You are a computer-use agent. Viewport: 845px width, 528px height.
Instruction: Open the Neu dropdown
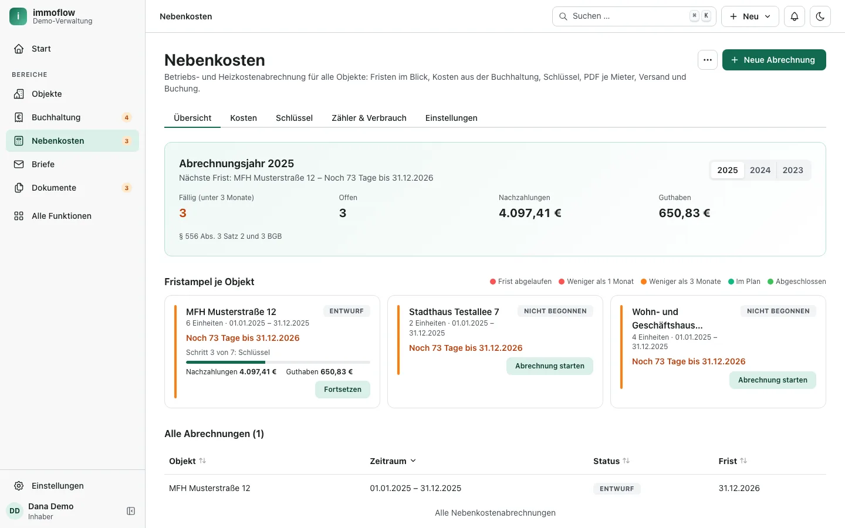point(750,16)
